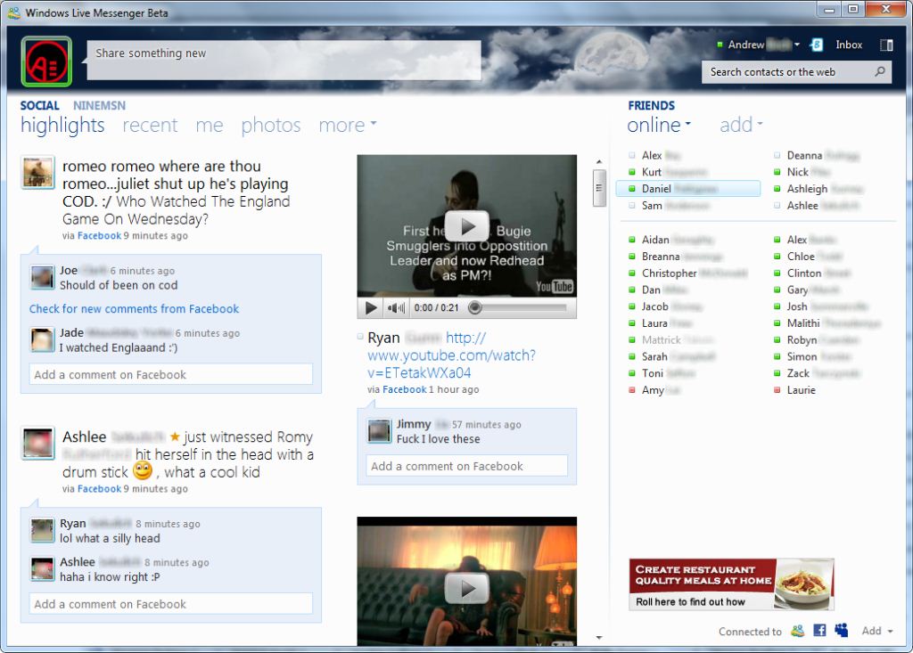Click 'Check for new comments from Facebook'
The width and height of the screenshot is (913, 653).
tap(134, 308)
